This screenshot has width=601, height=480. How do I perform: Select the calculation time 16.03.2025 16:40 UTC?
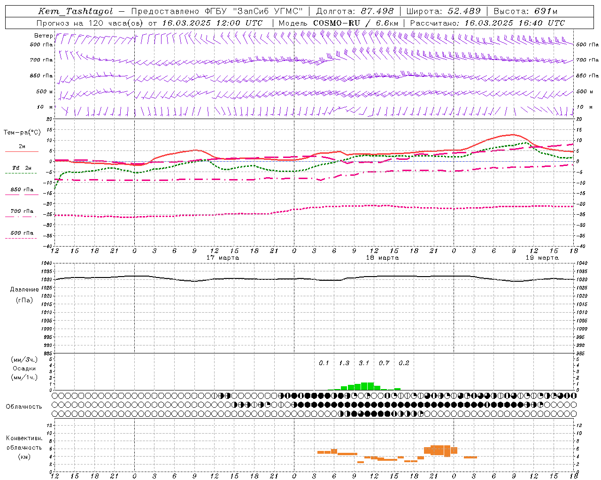515,23
